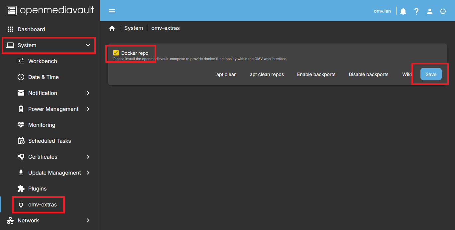Go to home via breadcrumb house icon
This screenshot has width=455, height=230.
pos(112,29)
